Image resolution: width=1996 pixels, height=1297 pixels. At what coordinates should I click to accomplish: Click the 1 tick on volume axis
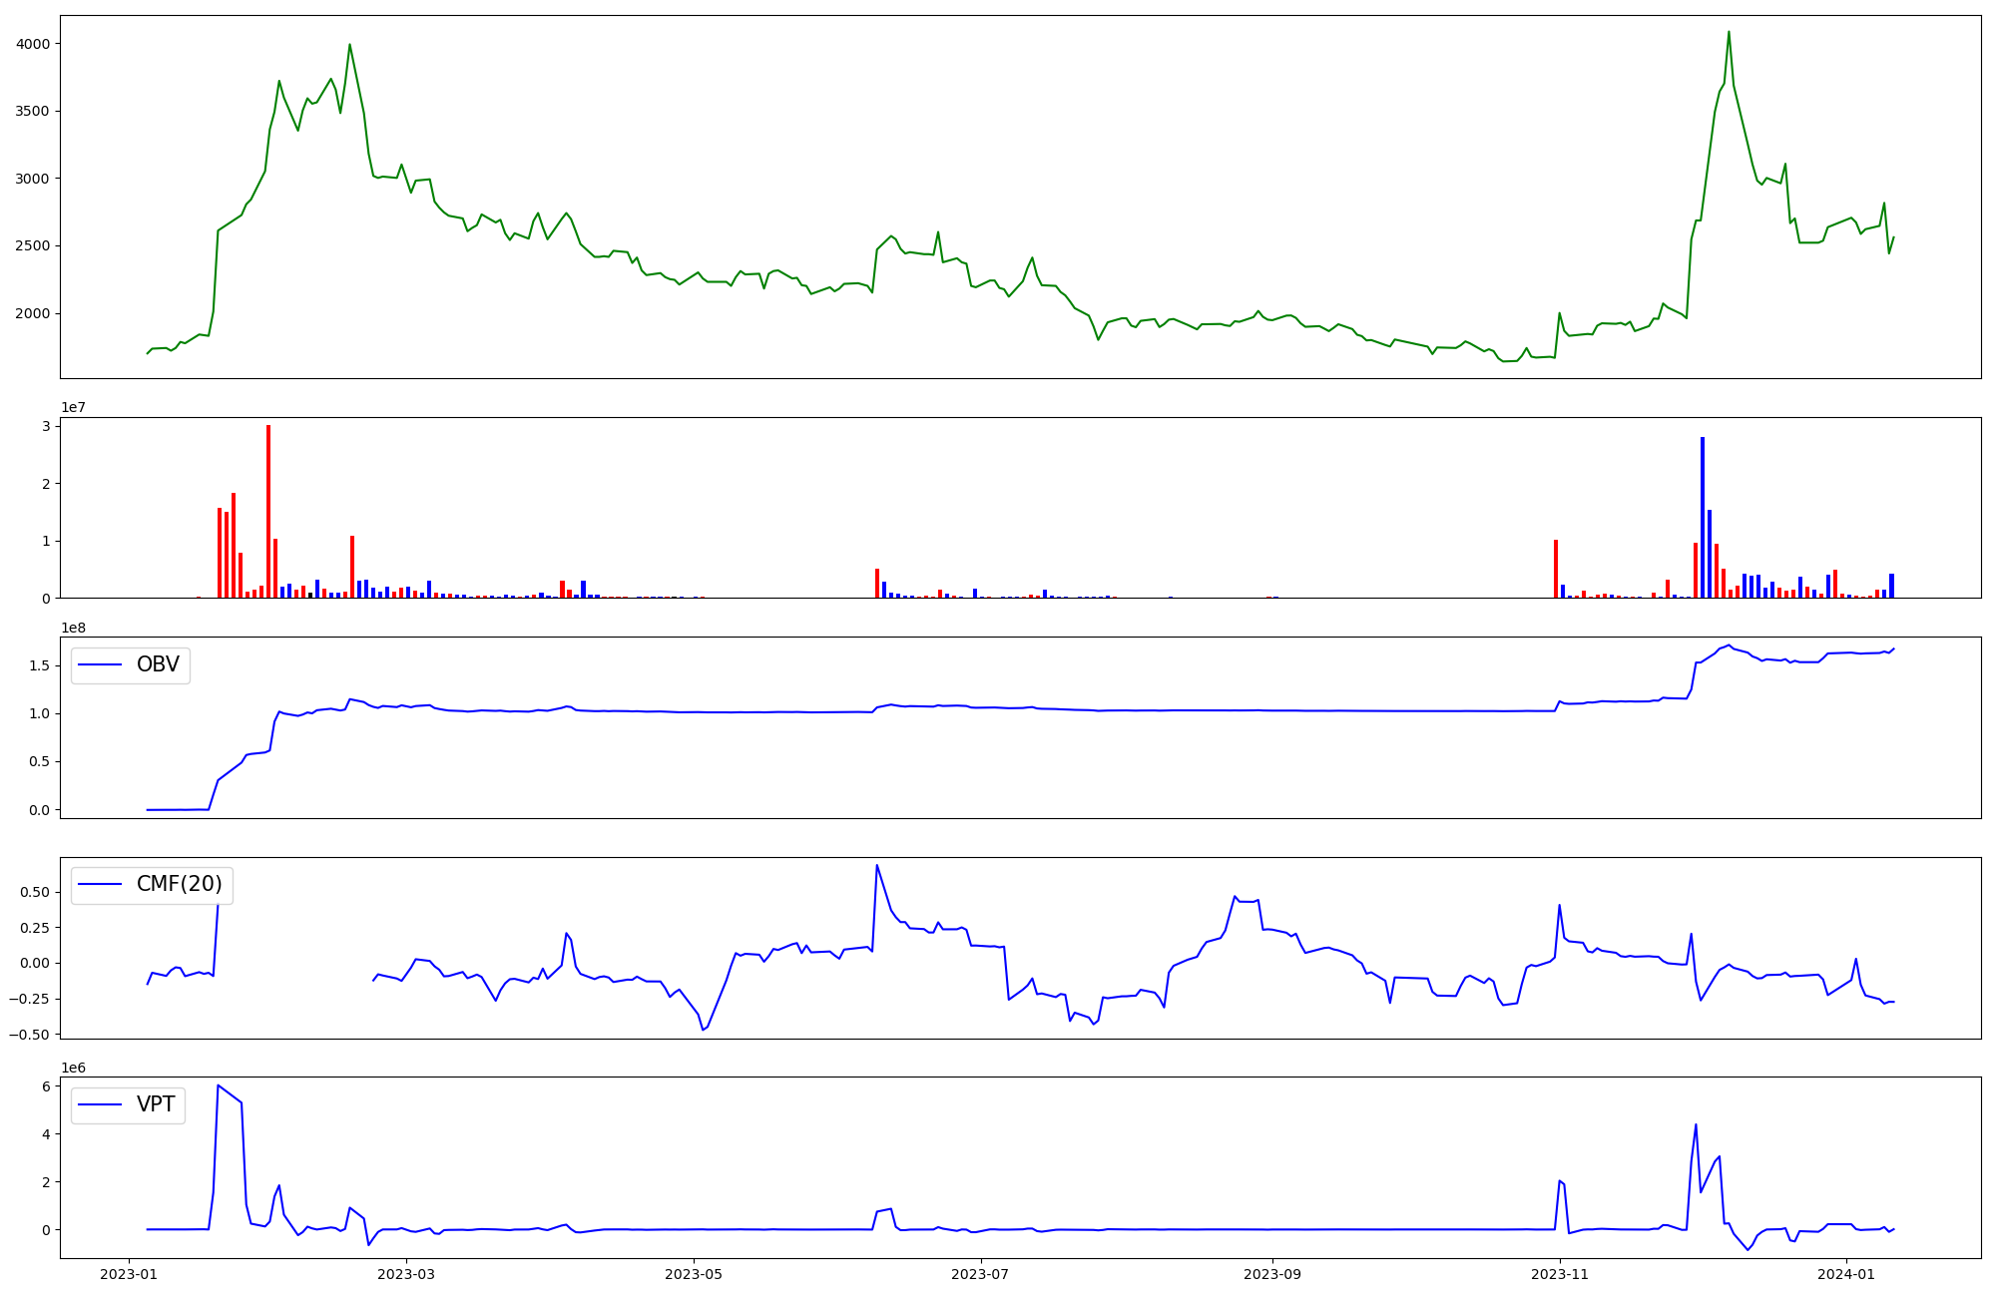point(46,541)
